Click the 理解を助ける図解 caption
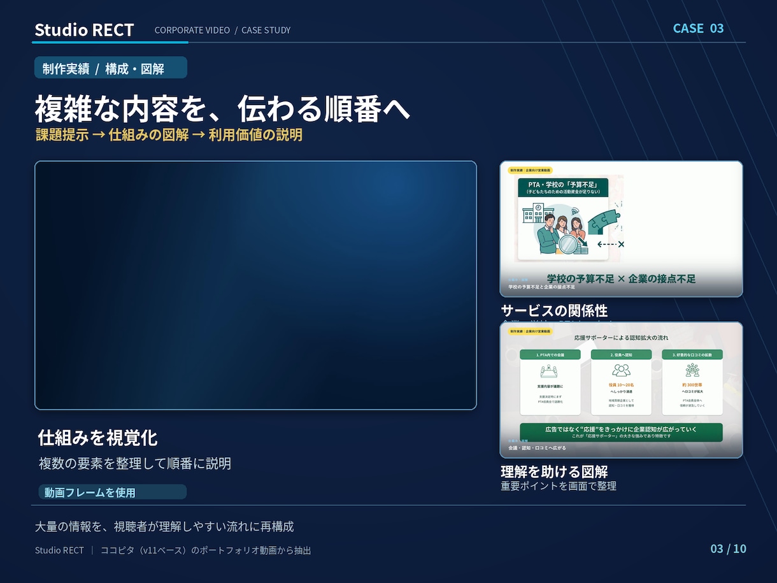The width and height of the screenshot is (777, 583). (x=554, y=471)
